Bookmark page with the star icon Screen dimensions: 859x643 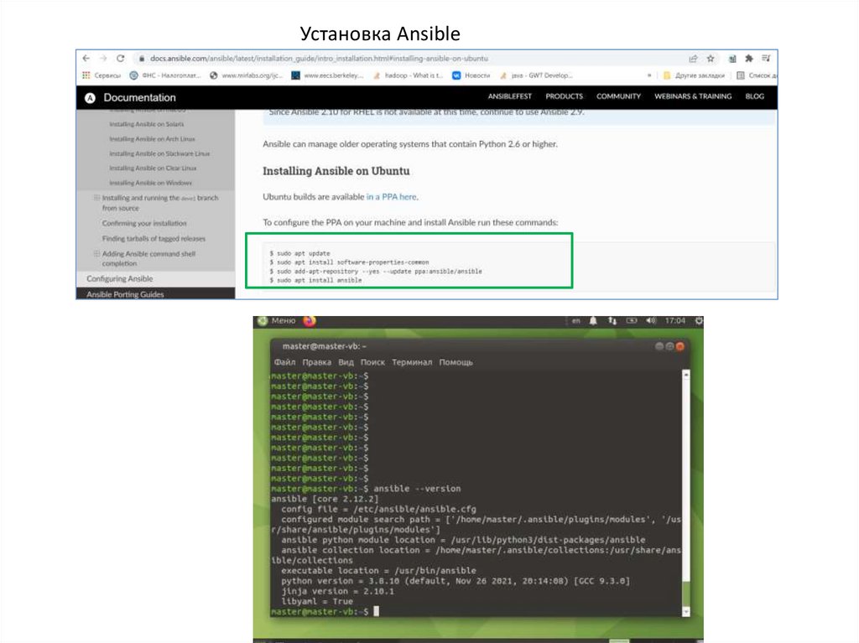point(711,59)
